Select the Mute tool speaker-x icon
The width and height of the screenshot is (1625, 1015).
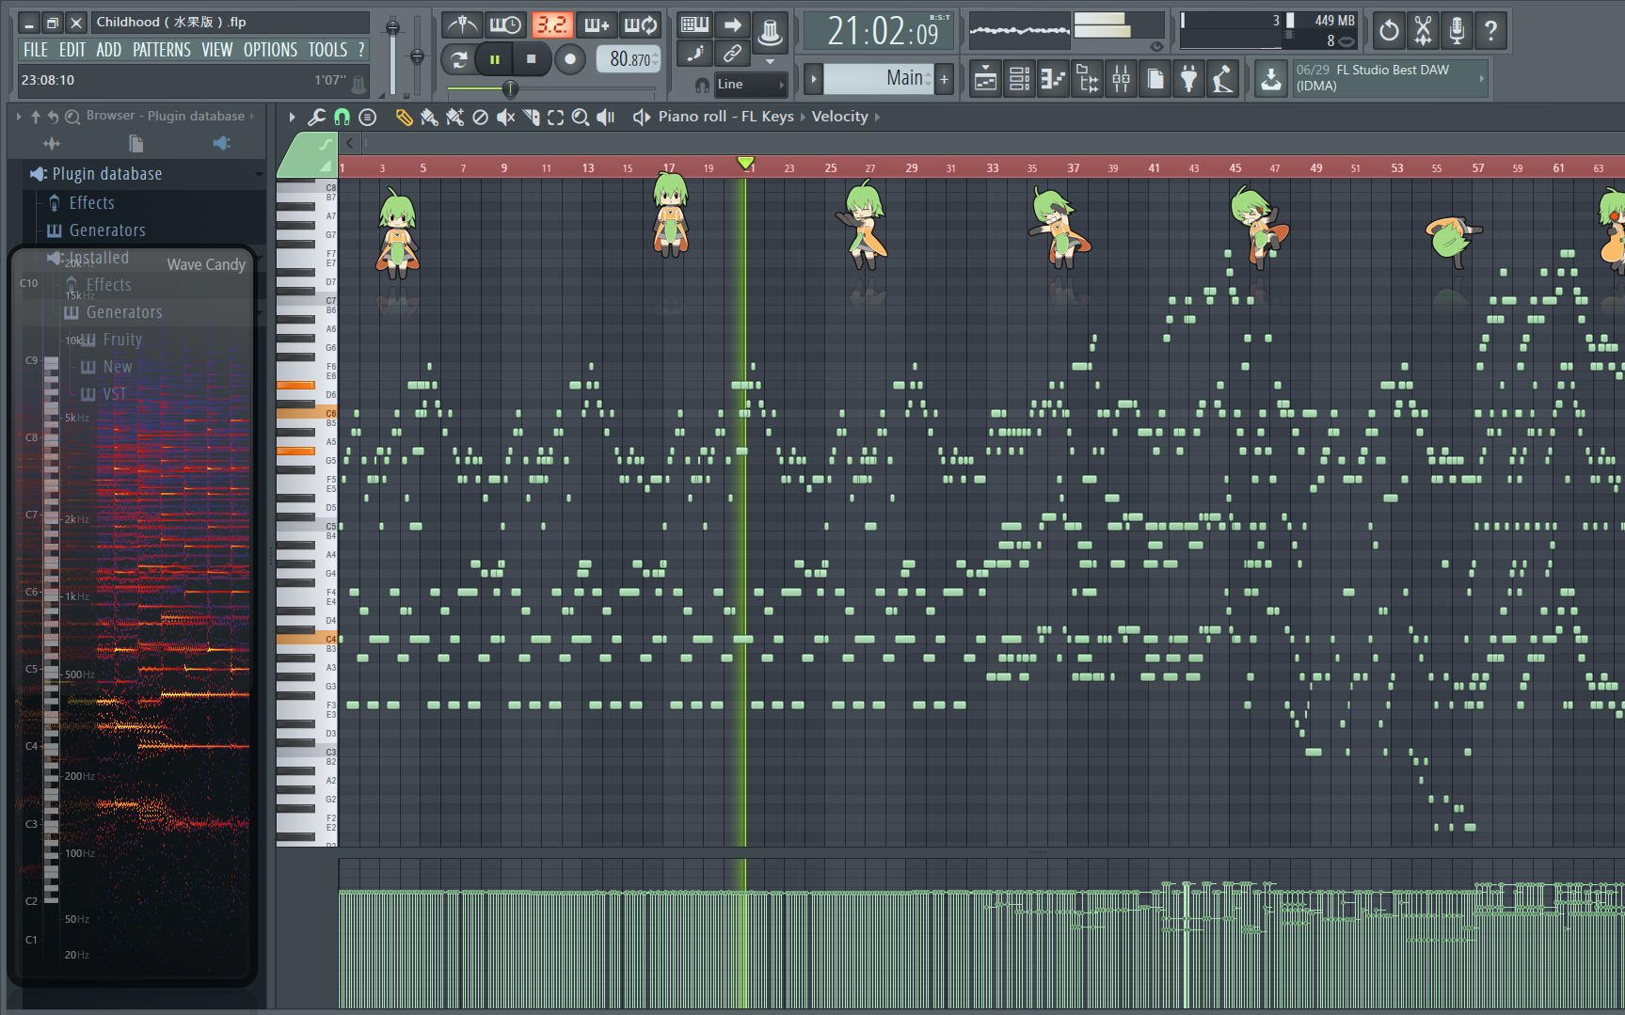point(505,117)
